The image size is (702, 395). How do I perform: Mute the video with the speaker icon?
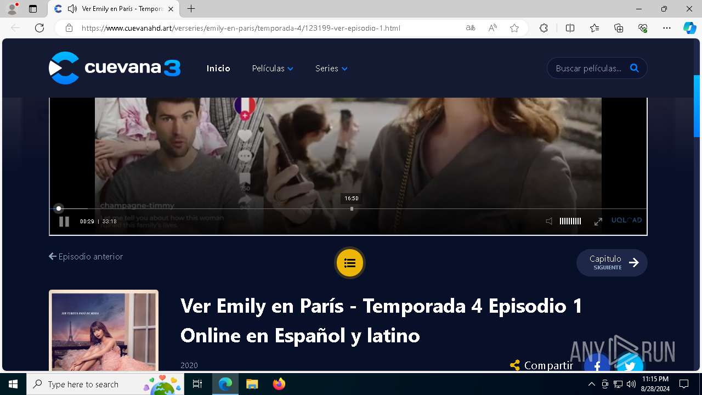[549, 221]
